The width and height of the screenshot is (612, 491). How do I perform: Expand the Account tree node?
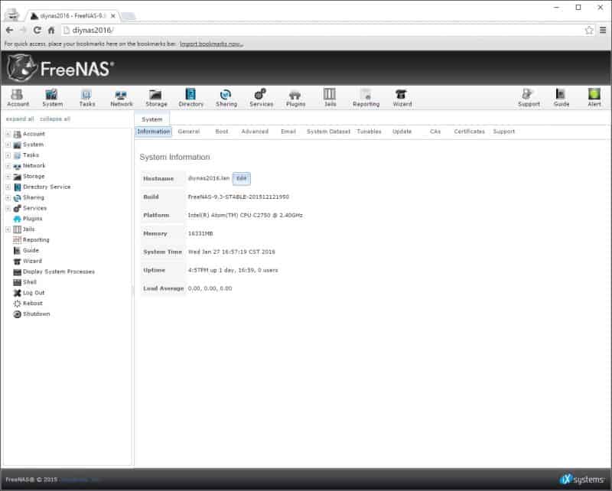8,134
